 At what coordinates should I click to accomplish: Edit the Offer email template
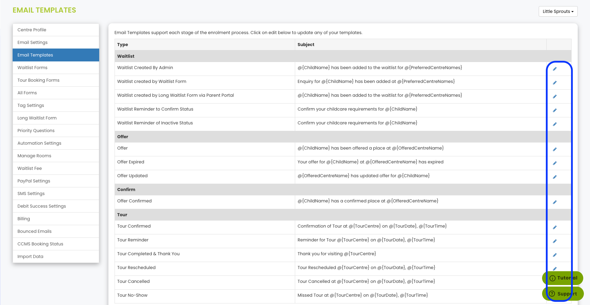coord(555,149)
